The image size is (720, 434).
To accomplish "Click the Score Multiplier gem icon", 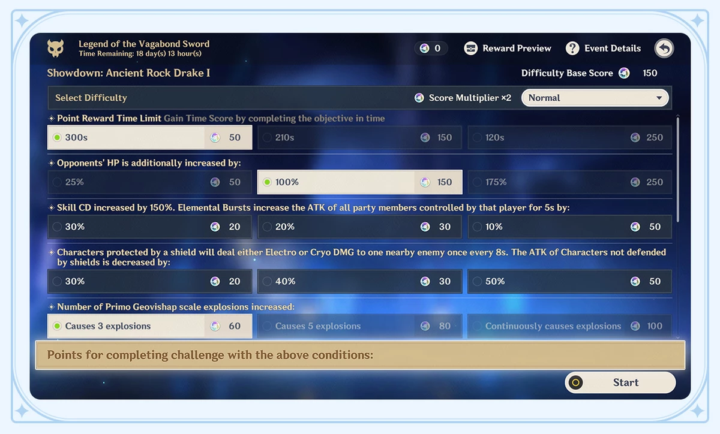I will (x=419, y=98).
